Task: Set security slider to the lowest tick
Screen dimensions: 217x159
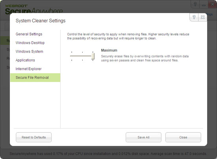Action: click(72, 56)
